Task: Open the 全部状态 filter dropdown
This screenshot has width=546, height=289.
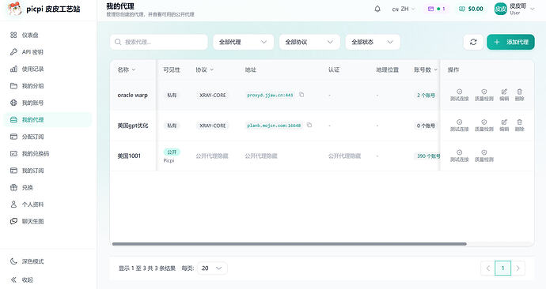Action: pos(373,42)
